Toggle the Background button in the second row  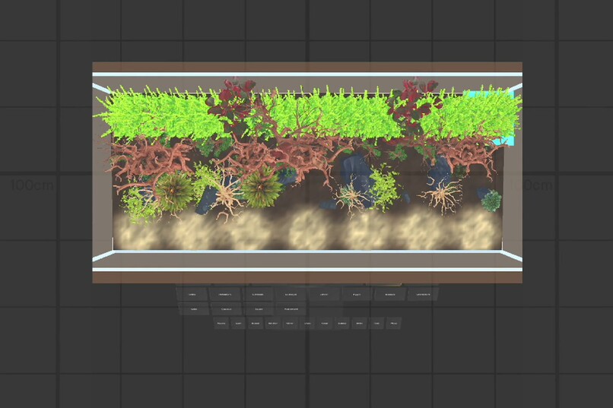[291, 308]
